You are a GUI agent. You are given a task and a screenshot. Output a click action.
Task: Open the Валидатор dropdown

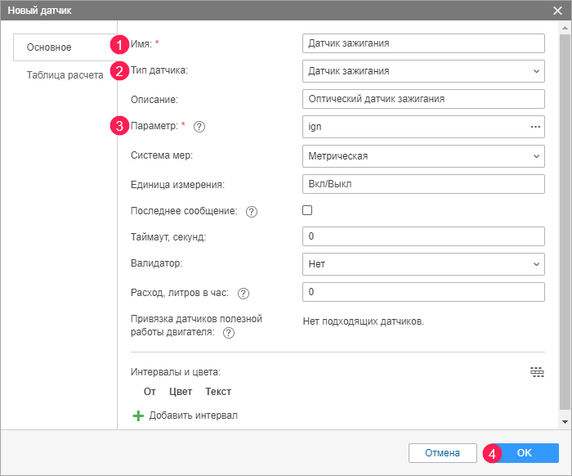(422, 264)
